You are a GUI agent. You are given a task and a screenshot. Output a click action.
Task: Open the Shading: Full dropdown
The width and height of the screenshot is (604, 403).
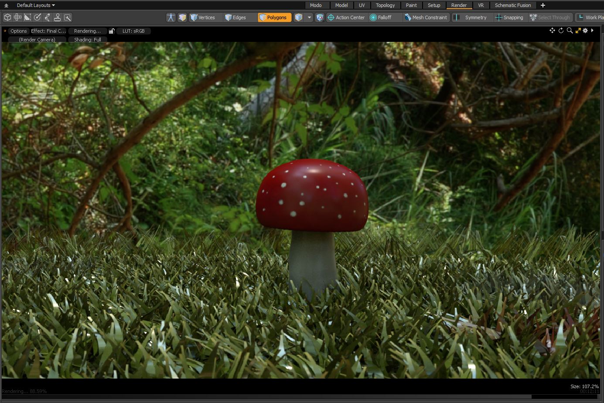pos(88,39)
